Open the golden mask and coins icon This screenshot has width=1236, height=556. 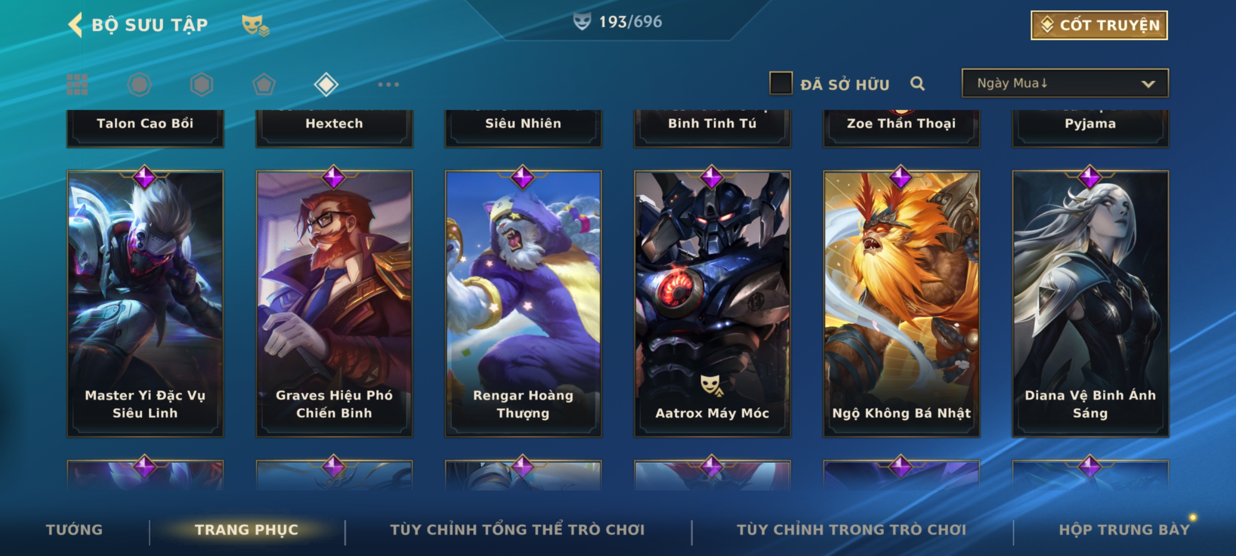255,25
